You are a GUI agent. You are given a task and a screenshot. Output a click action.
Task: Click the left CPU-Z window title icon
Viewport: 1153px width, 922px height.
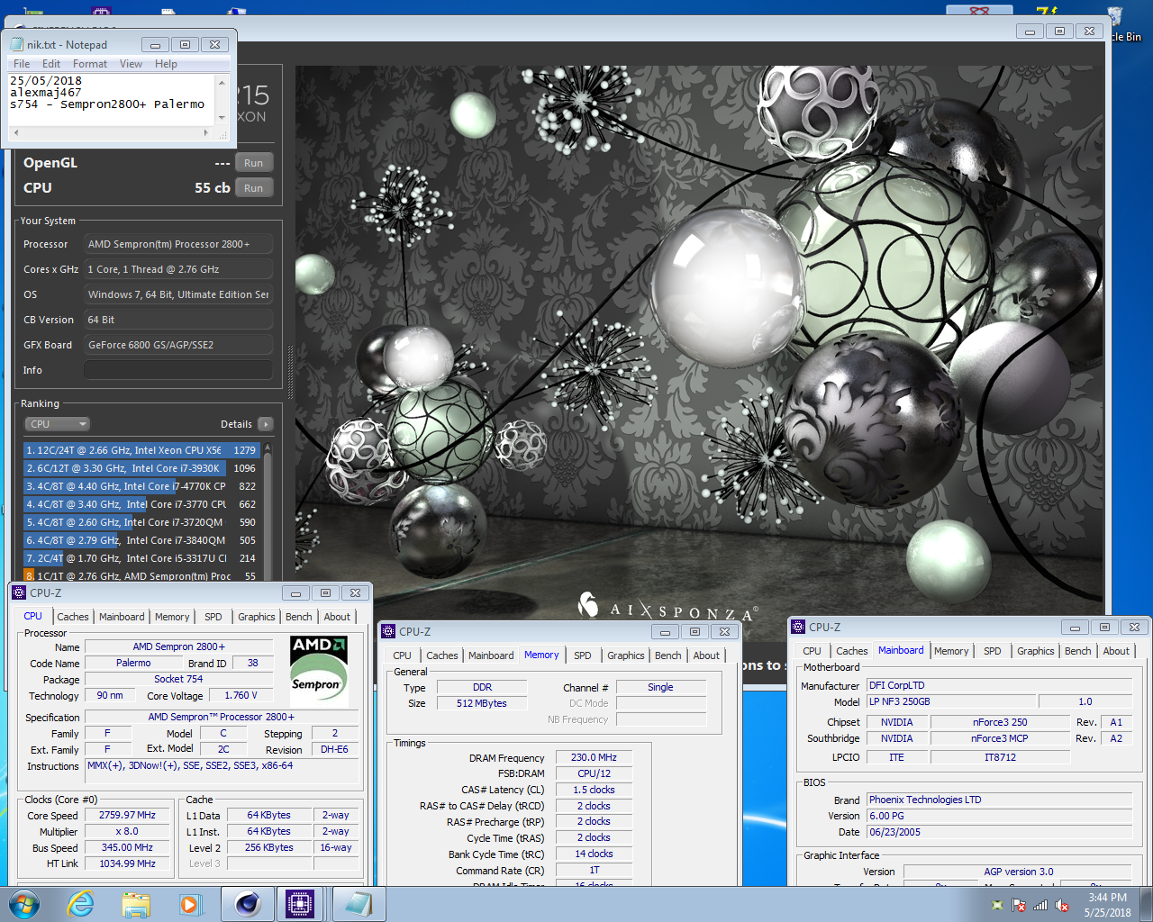19,592
